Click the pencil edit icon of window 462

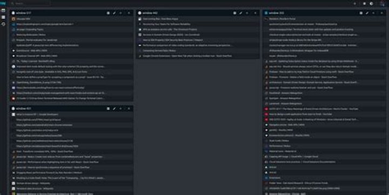click(x=240, y=13)
